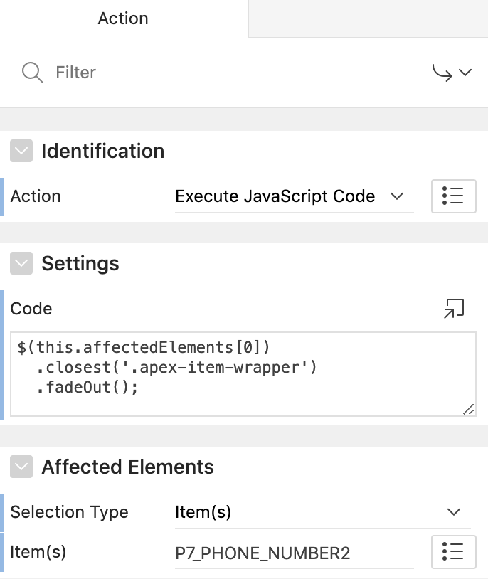Open the Code Editor popup icon

[x=453, y=309]
